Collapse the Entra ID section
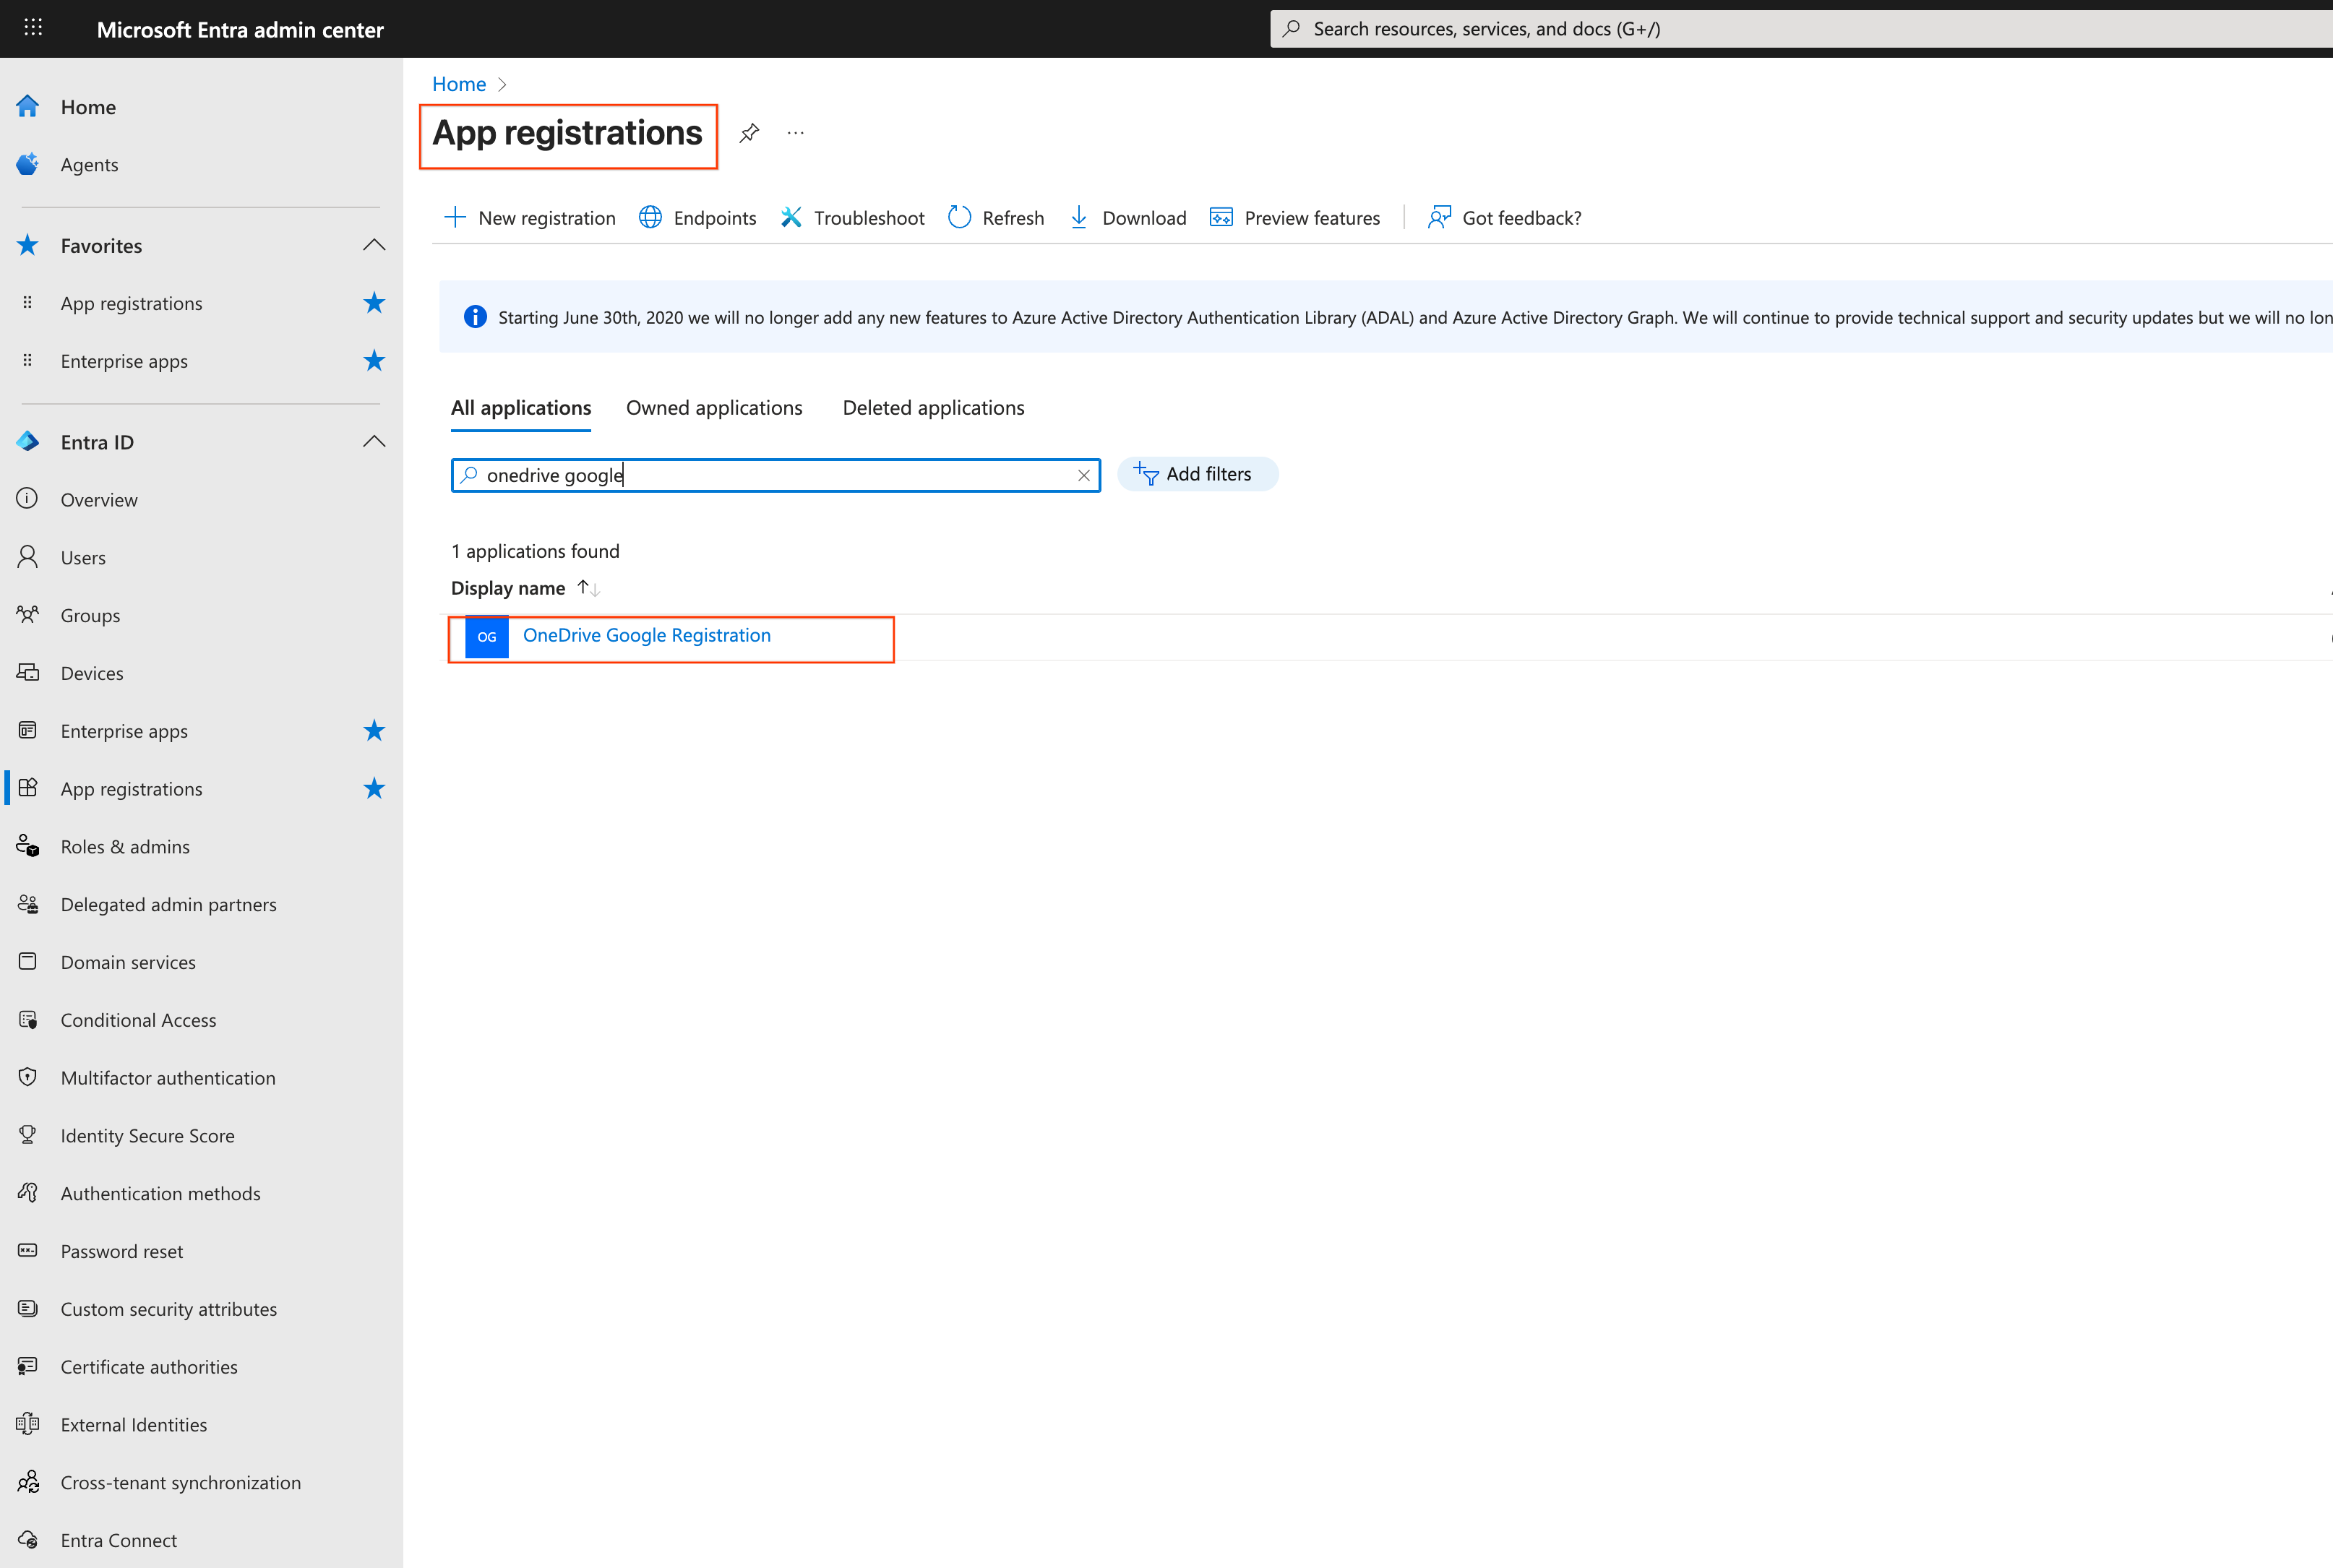Viewport: 2333px width, 1568px height. tap(374, 441)
